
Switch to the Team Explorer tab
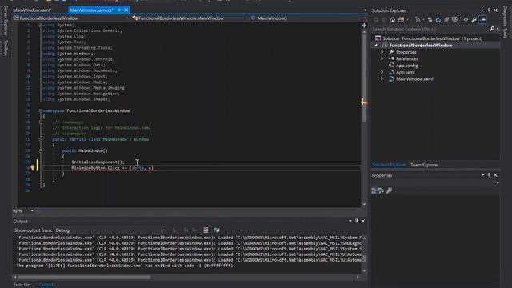(x=424, y=165)
